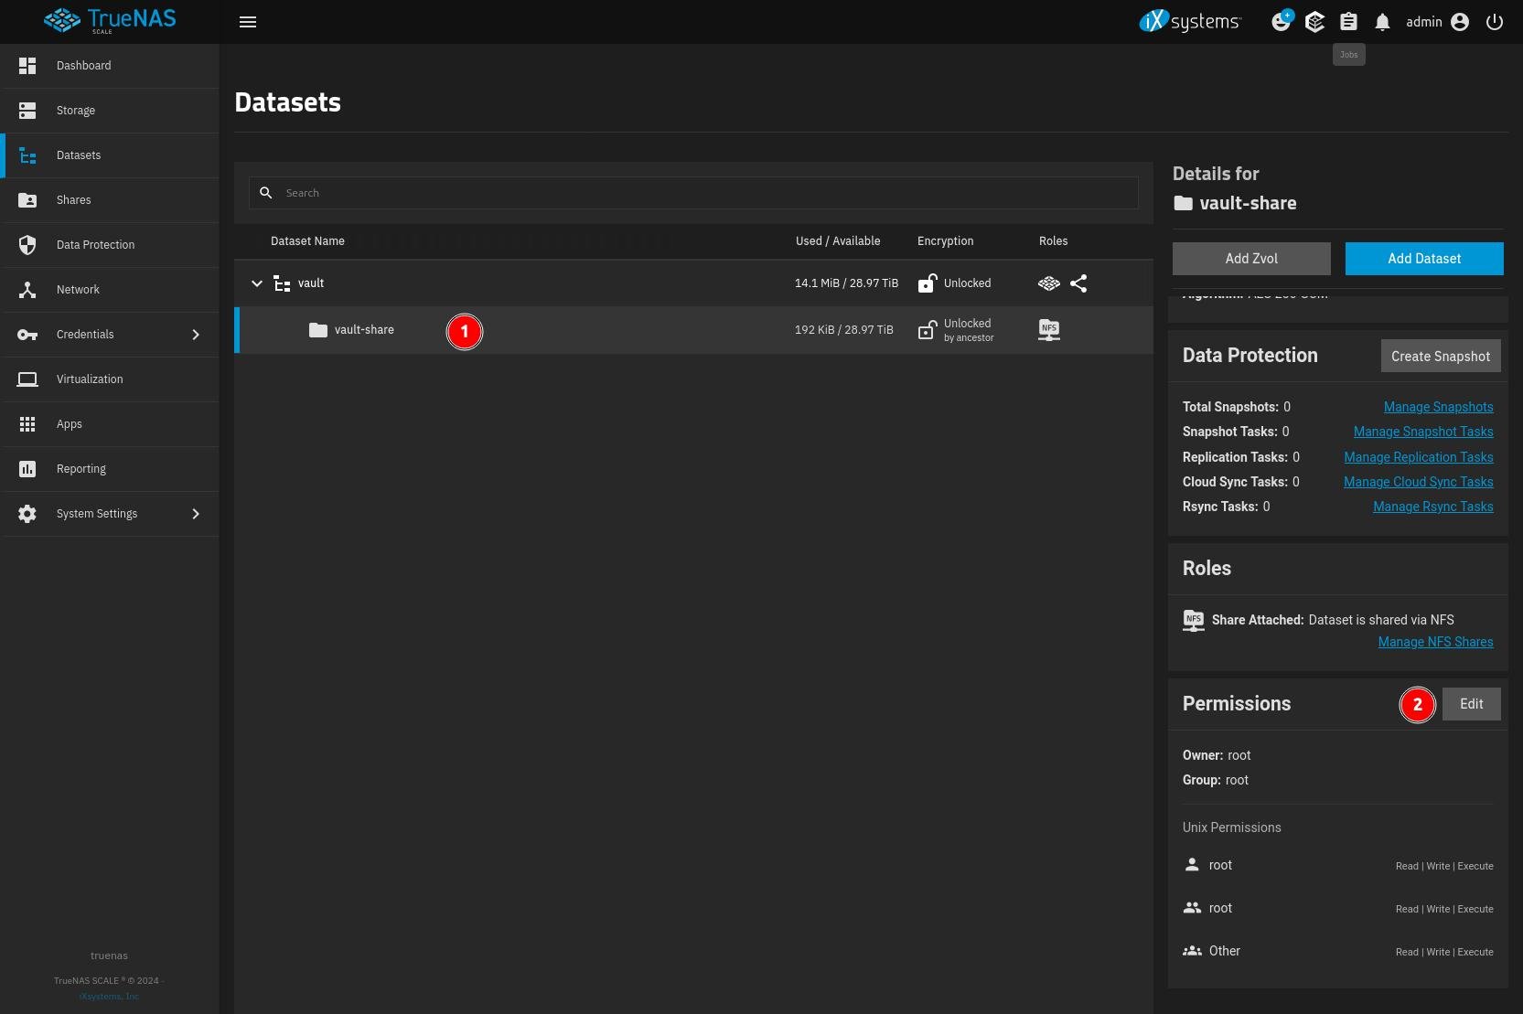Select the vault dataset row

[x=694, y=283]
